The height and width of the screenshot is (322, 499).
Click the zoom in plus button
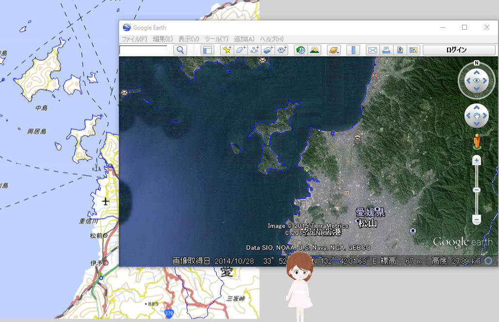click(477, 161)
